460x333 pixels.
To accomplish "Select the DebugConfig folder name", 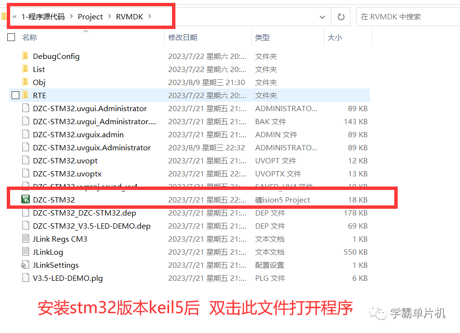I will 57,56.
